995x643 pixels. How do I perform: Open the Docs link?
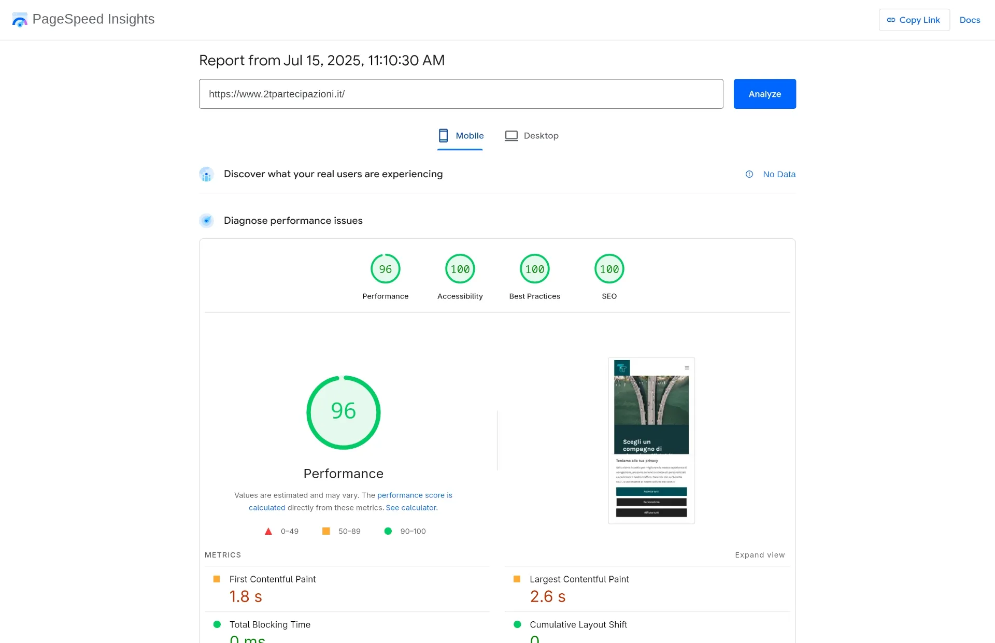tap(970, 20)
